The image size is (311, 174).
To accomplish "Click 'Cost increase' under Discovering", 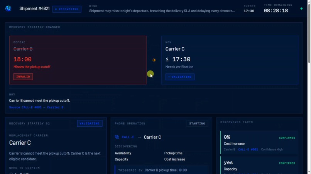I will pos(175,159).
